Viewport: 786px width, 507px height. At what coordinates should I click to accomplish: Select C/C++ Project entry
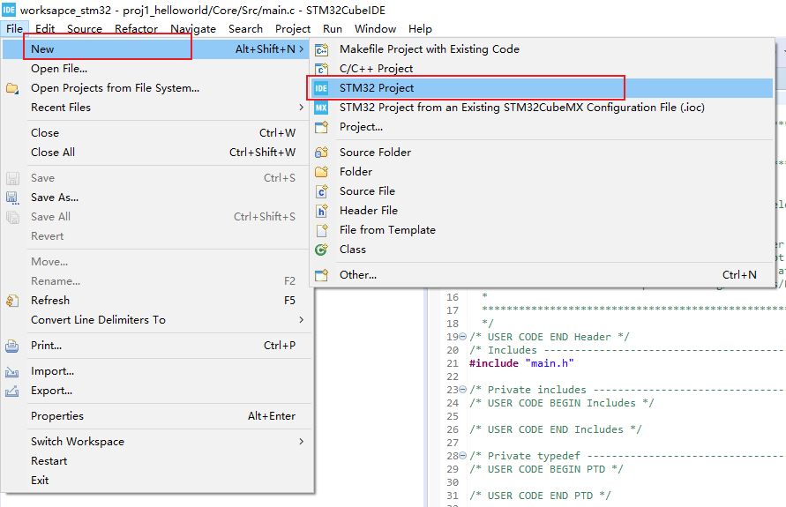(542, 69)
